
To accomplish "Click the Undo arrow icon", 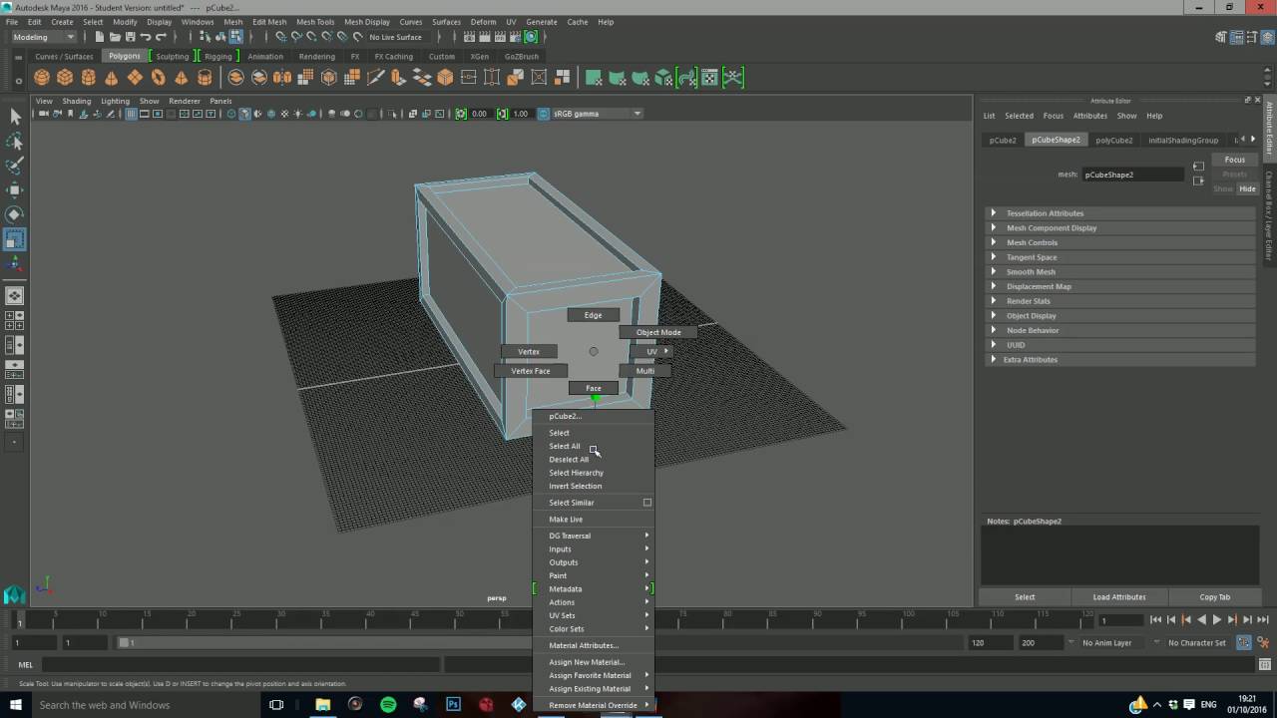I will tap(146, 37).
